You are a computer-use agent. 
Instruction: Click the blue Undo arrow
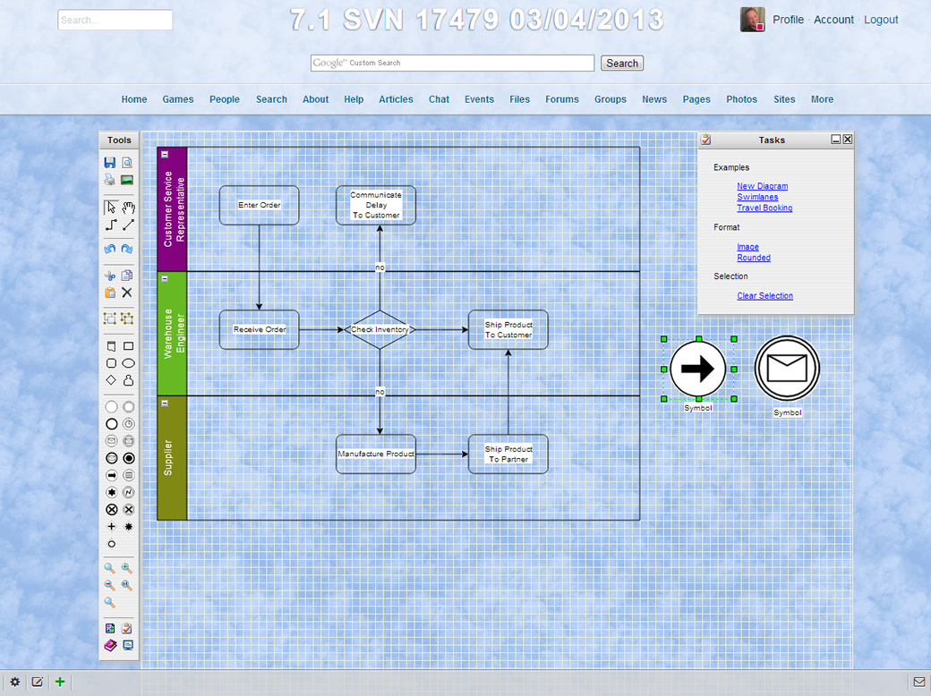pos(110,249)
